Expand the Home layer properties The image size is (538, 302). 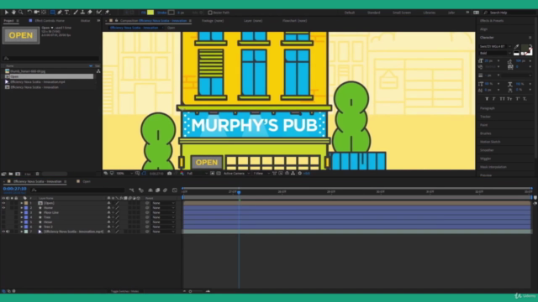point(22,208)
